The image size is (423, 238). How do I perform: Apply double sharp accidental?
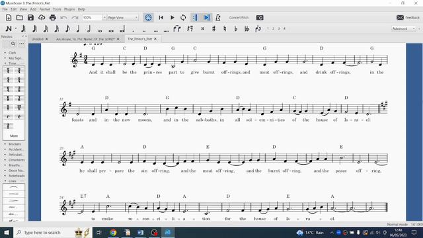point(203,28)
